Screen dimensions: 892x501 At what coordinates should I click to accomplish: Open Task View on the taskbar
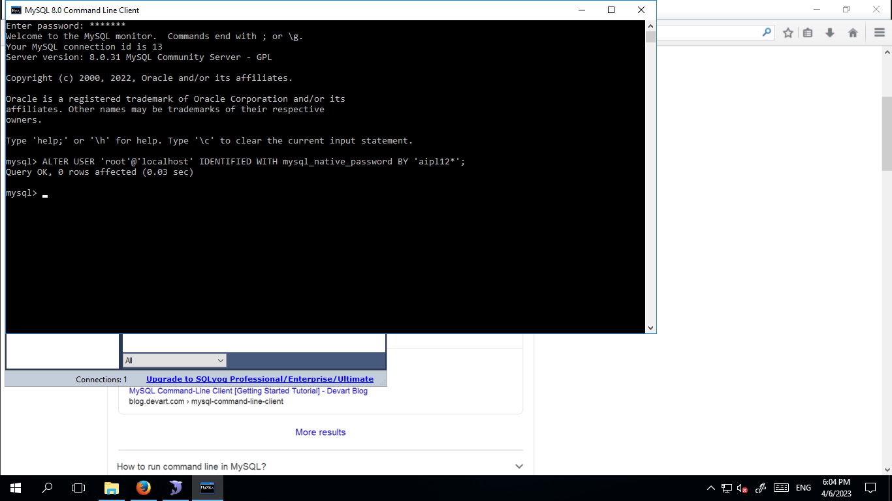[x=78, y=488]
